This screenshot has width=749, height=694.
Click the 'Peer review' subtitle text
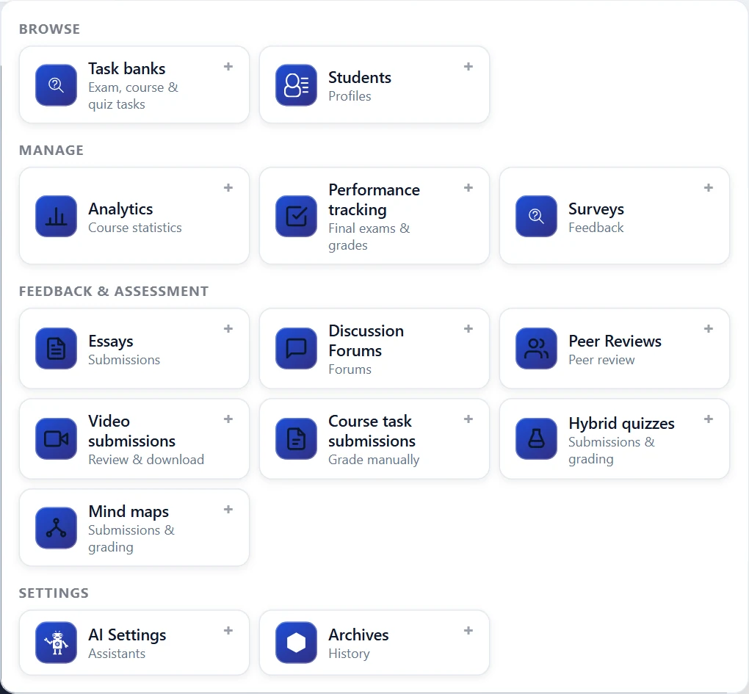(601, 360)
